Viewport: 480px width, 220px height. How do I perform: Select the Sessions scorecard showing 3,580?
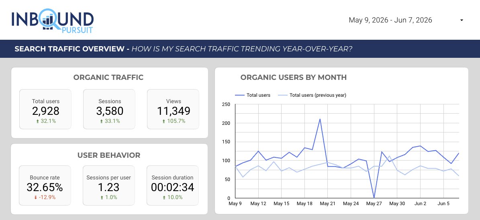[109, 109]
